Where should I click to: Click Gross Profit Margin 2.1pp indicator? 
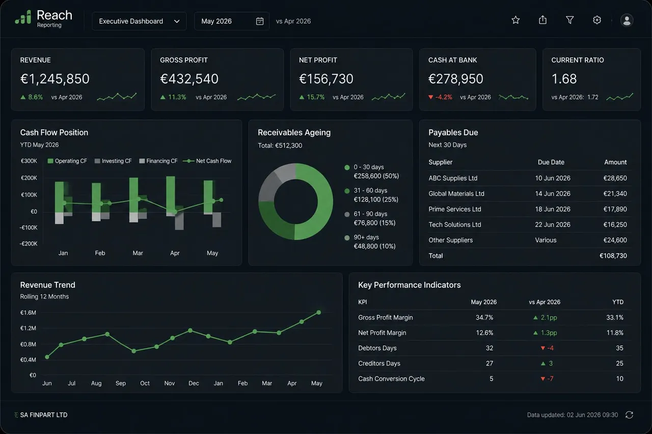(x=545, y=317)
